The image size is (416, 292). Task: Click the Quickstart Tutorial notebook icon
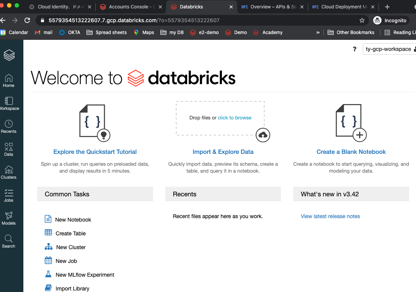(x=95, y=122)
